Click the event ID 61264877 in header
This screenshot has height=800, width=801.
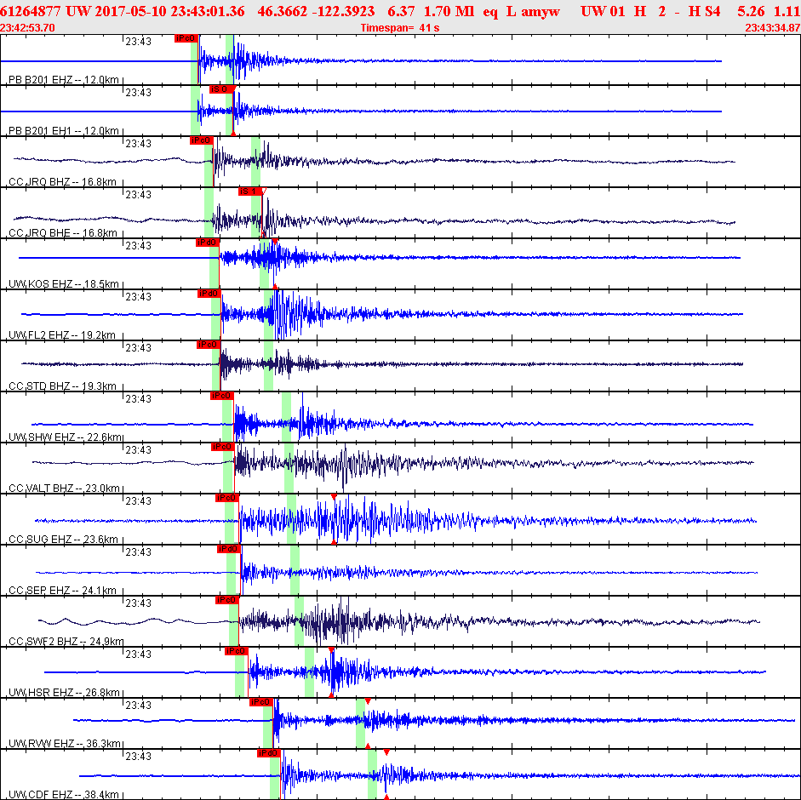pyautogui.click(x=31, y=11)
